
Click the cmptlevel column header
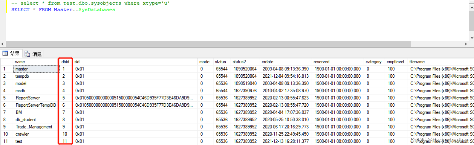(x=396, y=62)
